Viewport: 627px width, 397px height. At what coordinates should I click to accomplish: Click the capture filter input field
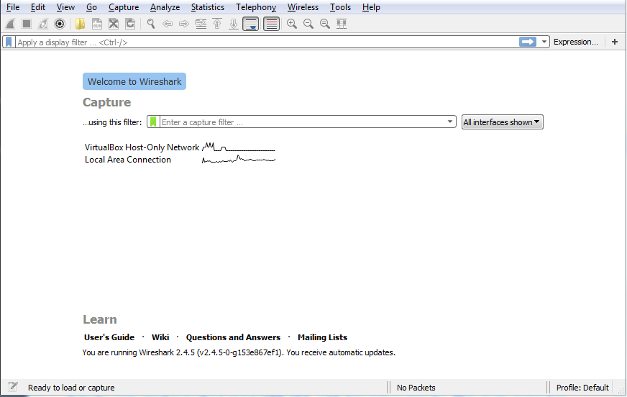(x=303, y=122)
